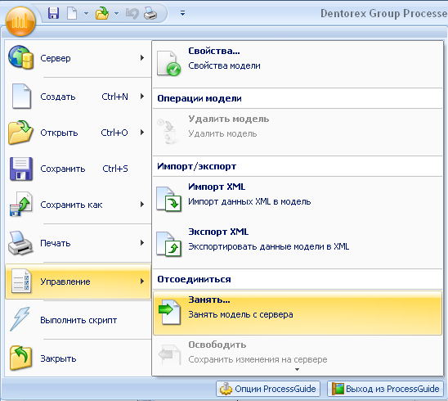Select the Выполнить скрипт menu item
The width and height of the screenshot is (448, 401).
click(78, 320)
